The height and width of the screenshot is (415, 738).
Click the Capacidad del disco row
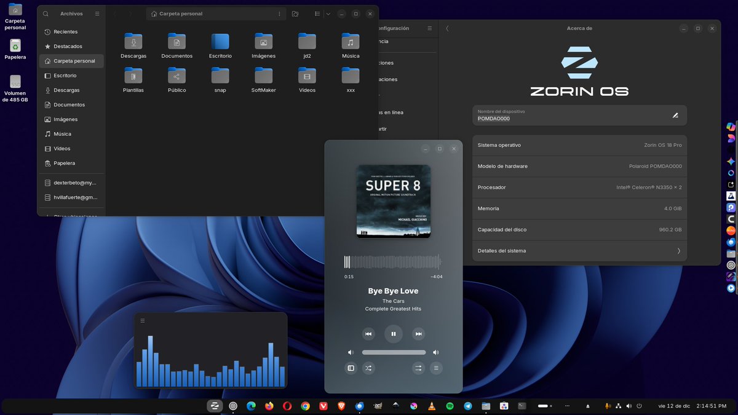[579, 229]
